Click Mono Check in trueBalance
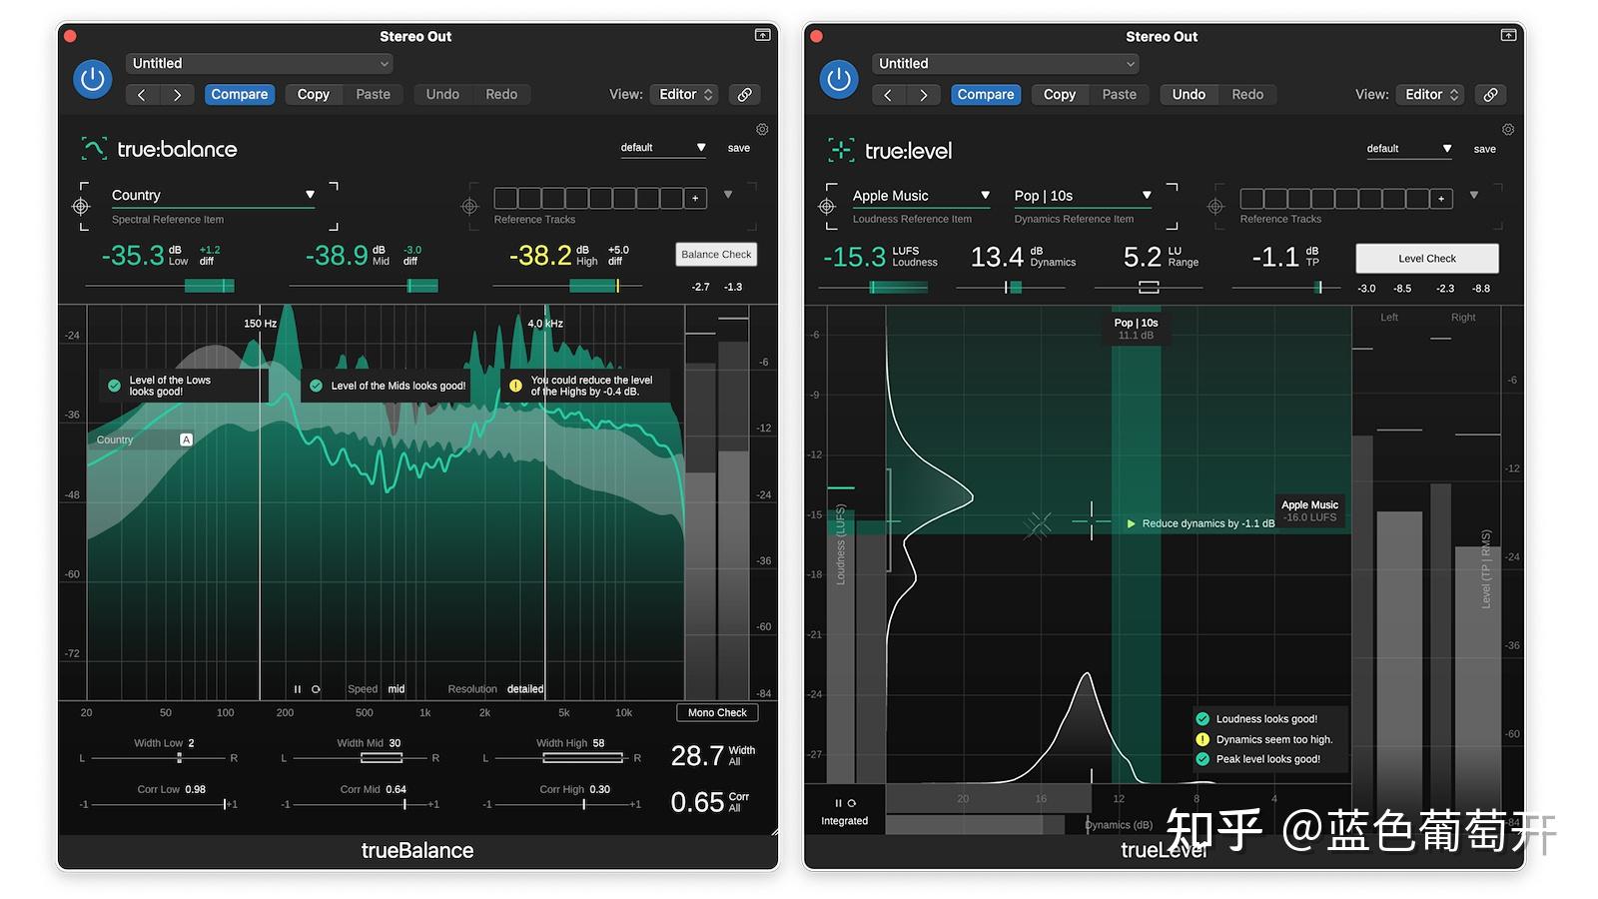This screenshot has width=1598, height=899. point(716,712)
